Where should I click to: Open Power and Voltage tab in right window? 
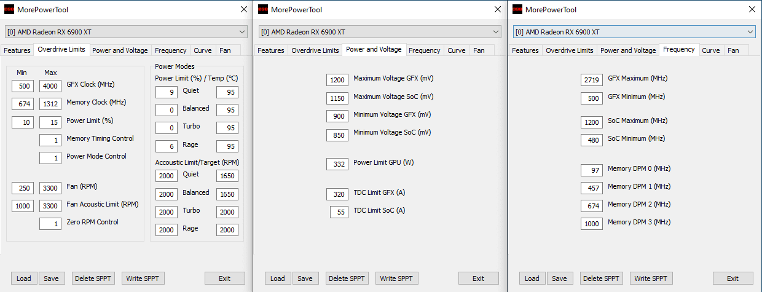tap(628, 50)
